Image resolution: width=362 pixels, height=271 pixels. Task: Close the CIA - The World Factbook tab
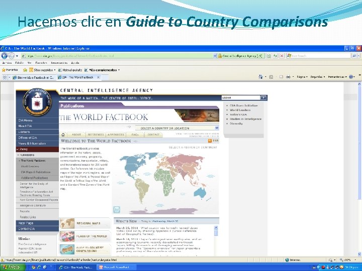click(x=99, y=77)
